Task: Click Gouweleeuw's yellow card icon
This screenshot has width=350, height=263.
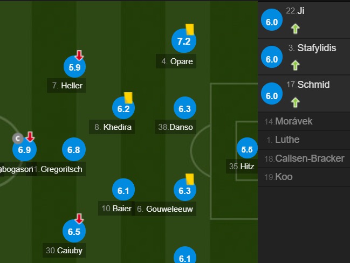Action: 190,179
